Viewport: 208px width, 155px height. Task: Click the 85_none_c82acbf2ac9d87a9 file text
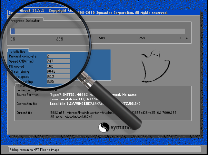tap(71, 117)
